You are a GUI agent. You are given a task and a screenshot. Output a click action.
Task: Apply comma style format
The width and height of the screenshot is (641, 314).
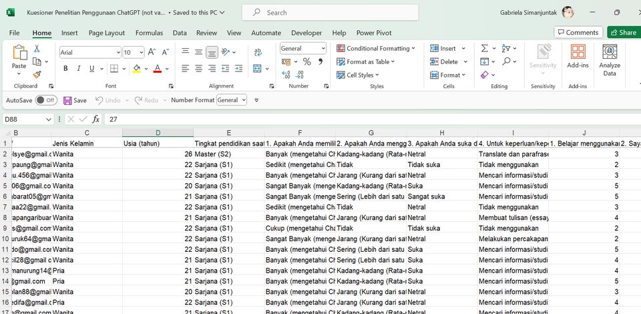(x=320, y=61)
